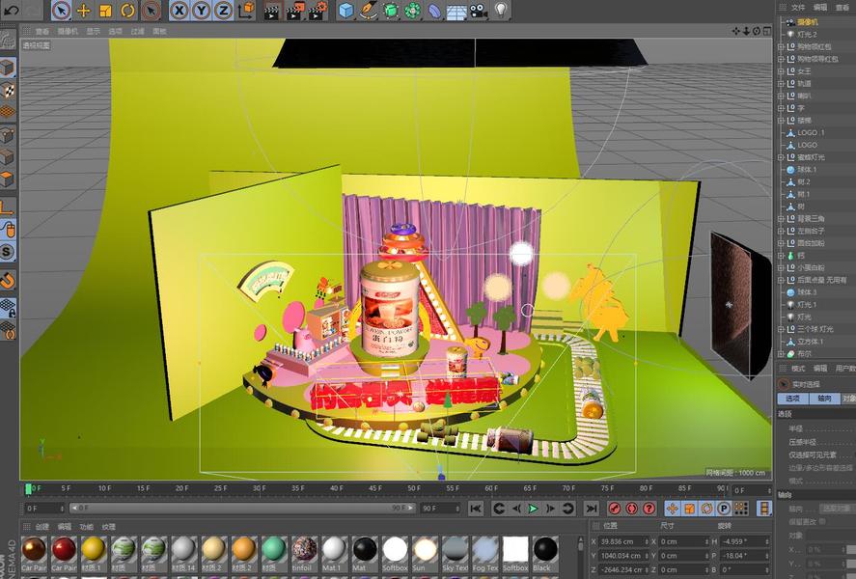
Task: Select the LOGO.1 object
Action: click(812, 132)
